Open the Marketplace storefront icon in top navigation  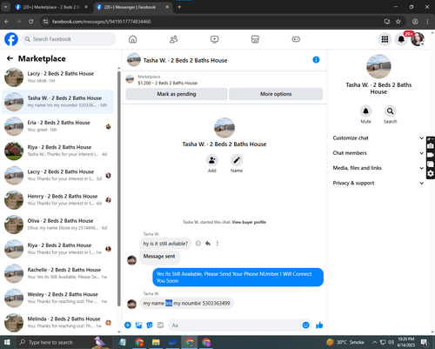click(x=255, y=39)
